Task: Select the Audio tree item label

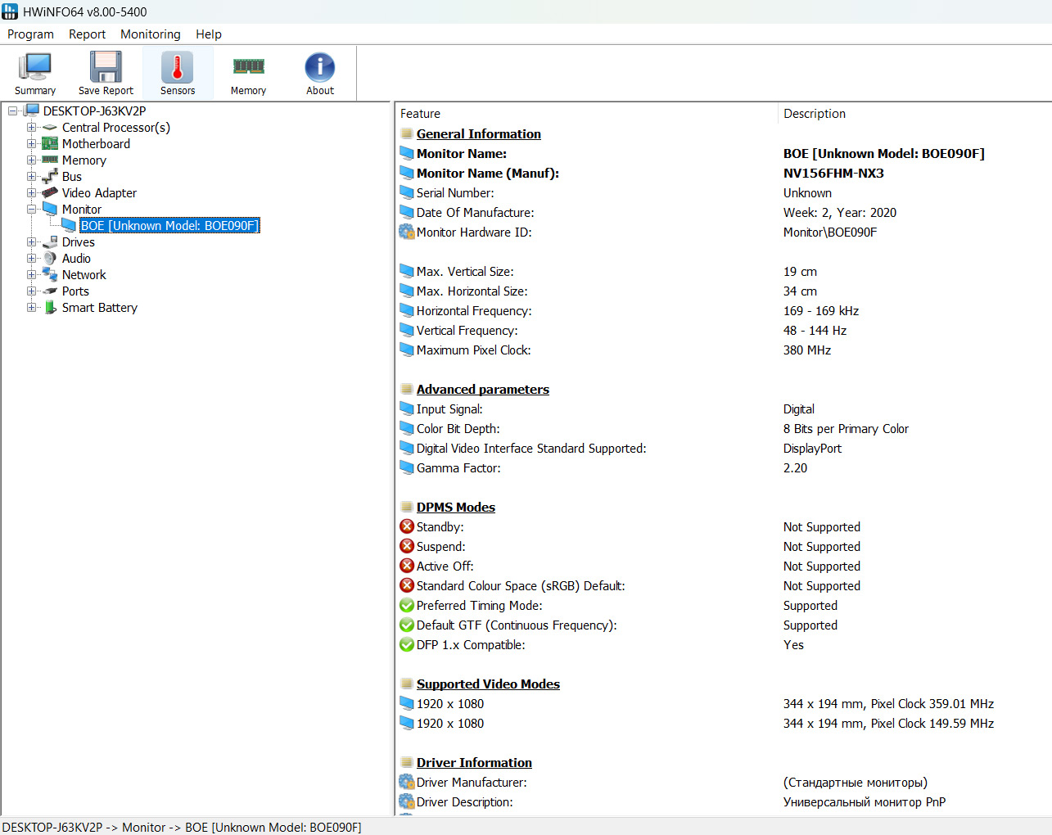Action: (76, 258)
